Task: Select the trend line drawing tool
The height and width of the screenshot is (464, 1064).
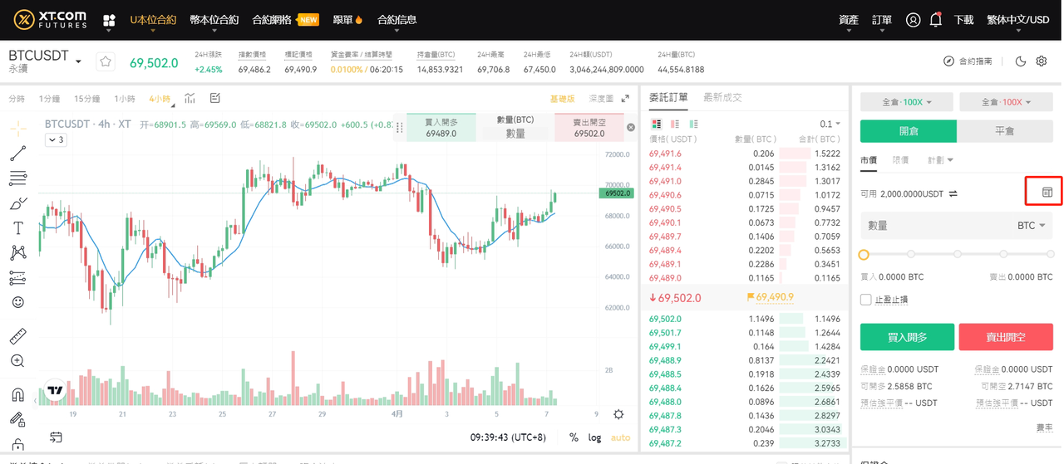Action: (x=17, y=153)
